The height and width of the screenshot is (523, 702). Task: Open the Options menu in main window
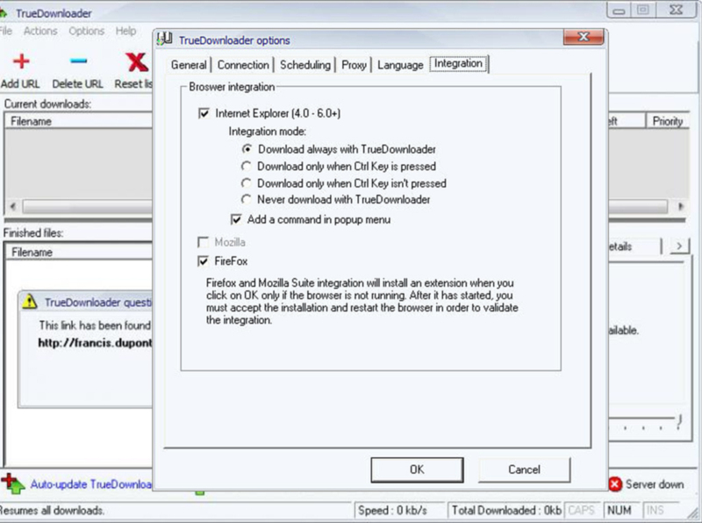(x=86, y=31)
